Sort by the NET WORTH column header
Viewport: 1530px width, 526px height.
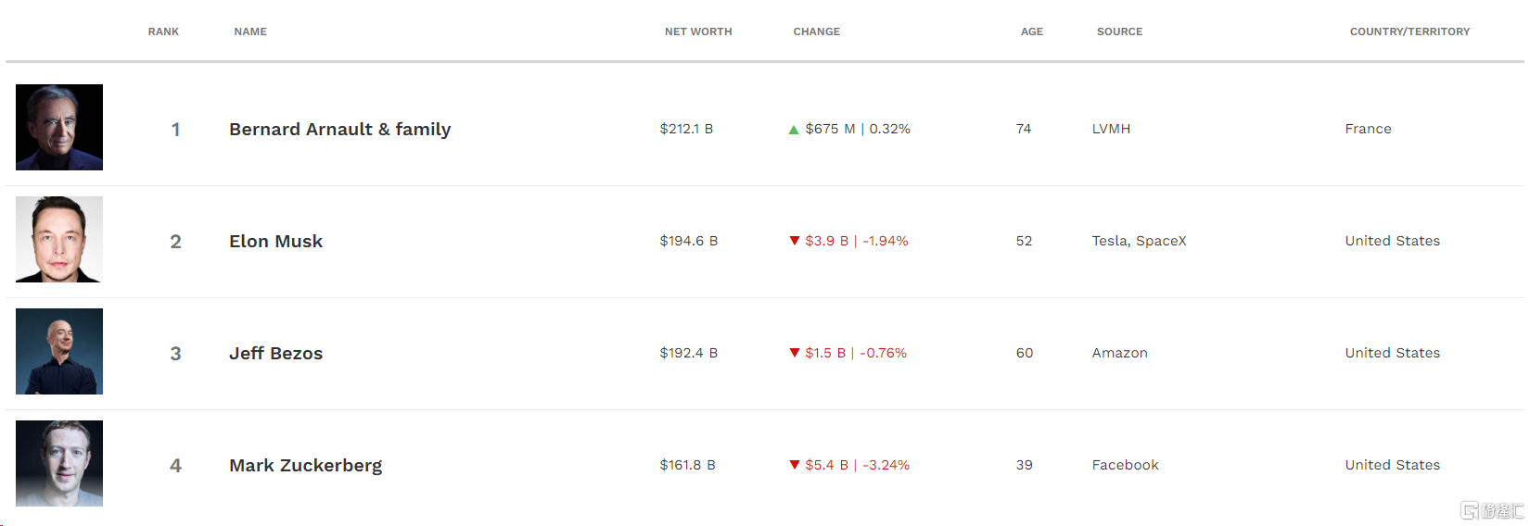click(x=698, y=31)
